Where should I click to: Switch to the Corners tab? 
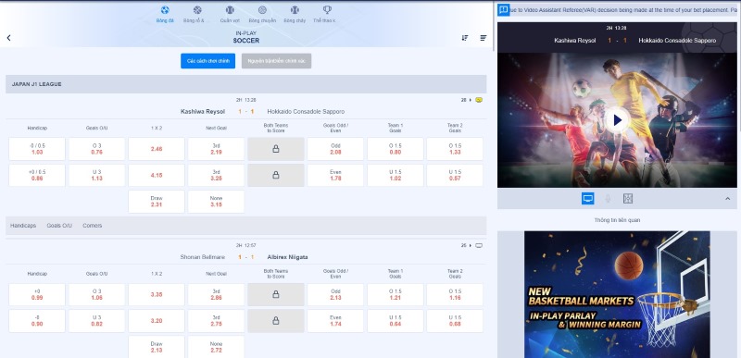[92, 226]
